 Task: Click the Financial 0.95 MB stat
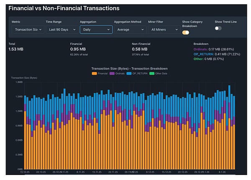(x=79, y=49)
